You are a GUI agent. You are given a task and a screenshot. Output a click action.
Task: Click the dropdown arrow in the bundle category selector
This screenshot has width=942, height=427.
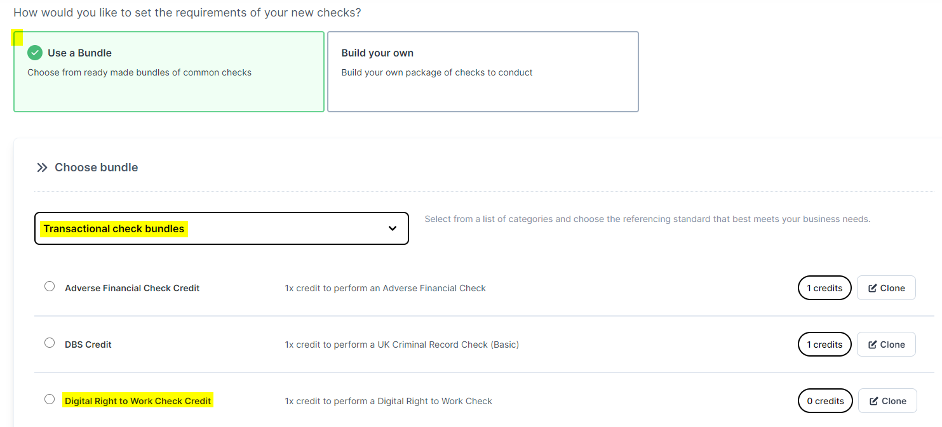point(393,228)
